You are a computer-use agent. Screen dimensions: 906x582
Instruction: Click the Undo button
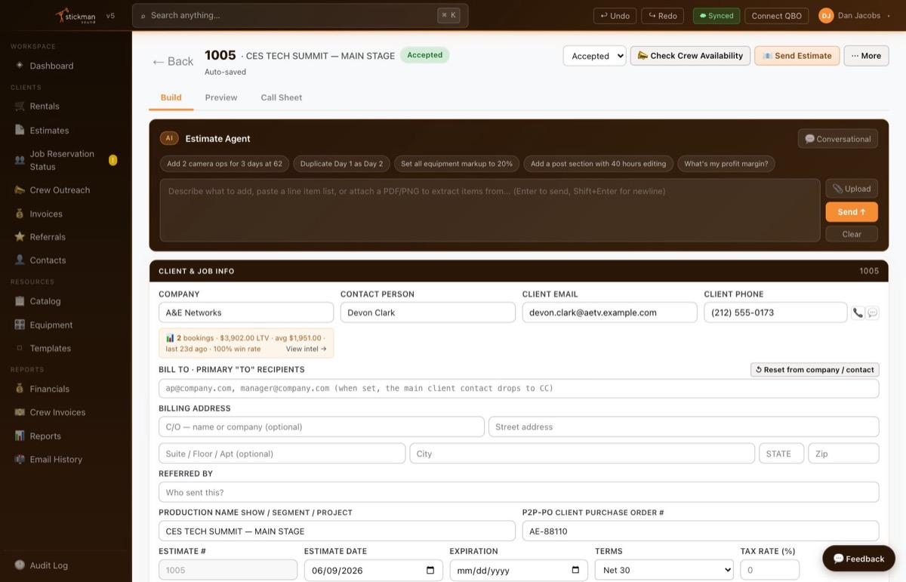pos(615,15)
